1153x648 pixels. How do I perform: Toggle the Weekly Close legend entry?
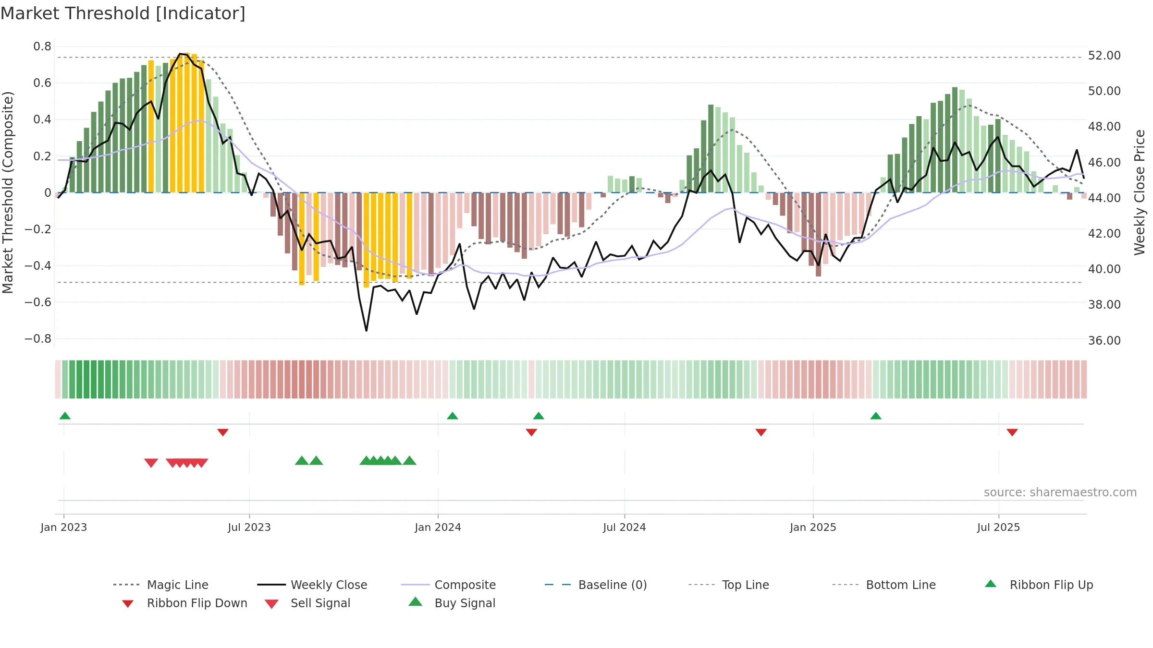point(312,585)
